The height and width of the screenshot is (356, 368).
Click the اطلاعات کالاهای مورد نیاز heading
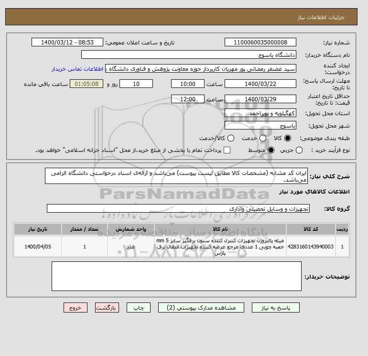point(314,192)
